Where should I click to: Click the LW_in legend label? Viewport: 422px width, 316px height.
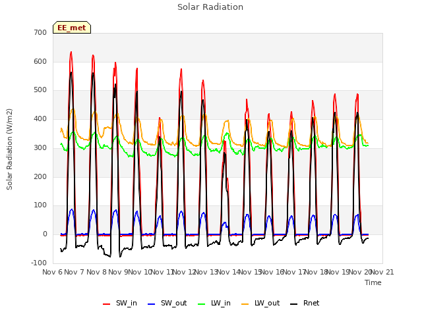(221, 303)
